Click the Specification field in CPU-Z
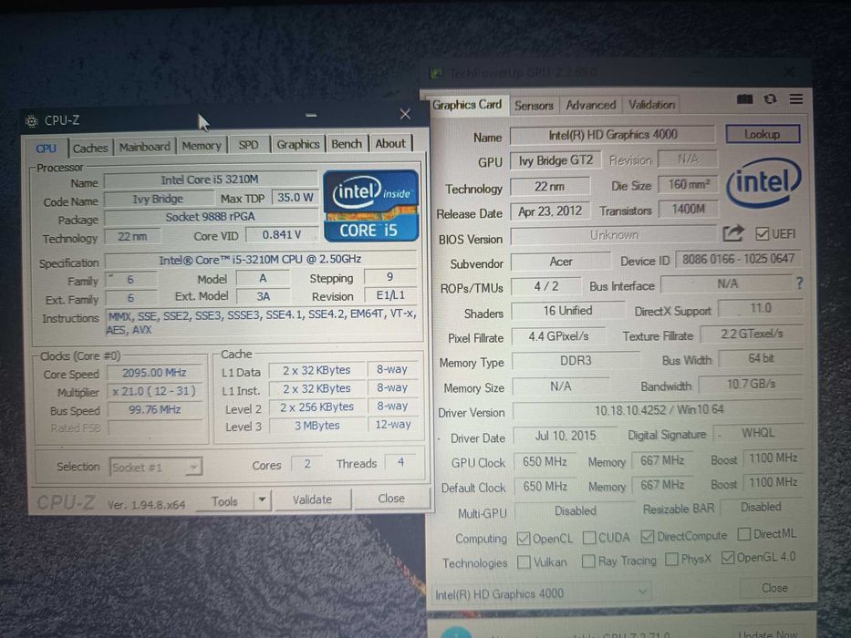 pyautogui.click(x=260, y=260)
